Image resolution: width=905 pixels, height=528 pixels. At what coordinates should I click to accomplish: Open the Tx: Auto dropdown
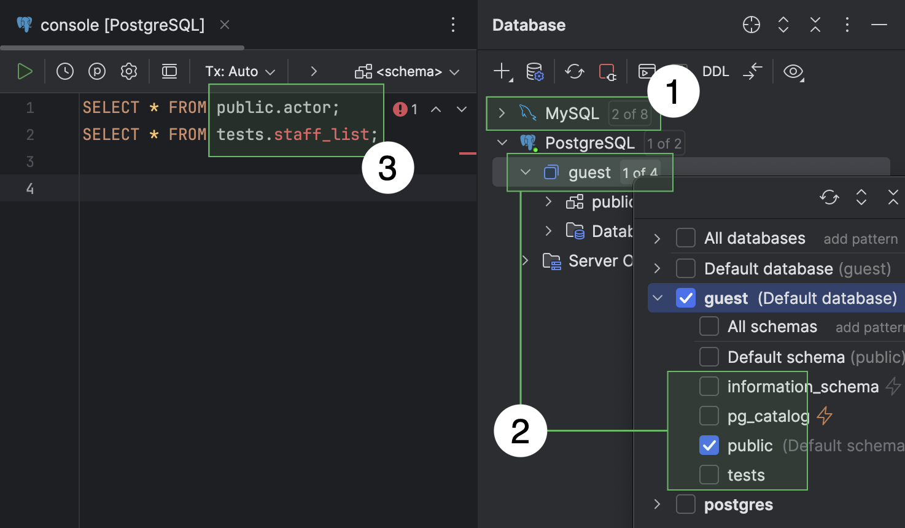[x=240, y=71]
